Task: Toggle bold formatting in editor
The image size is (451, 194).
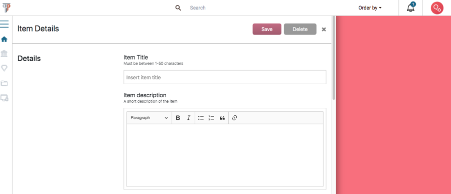Action: [x=178, y=118]
